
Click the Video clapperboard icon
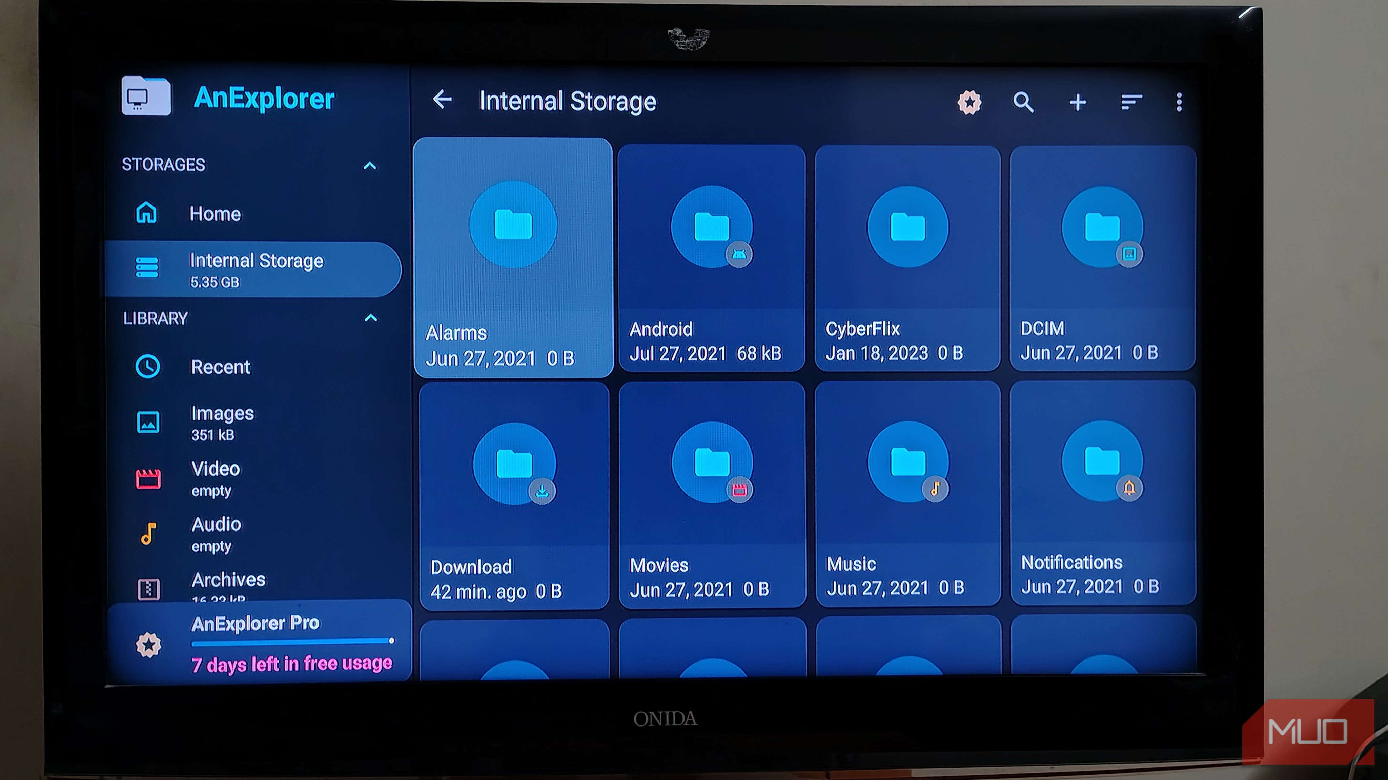tap(148, 479)
